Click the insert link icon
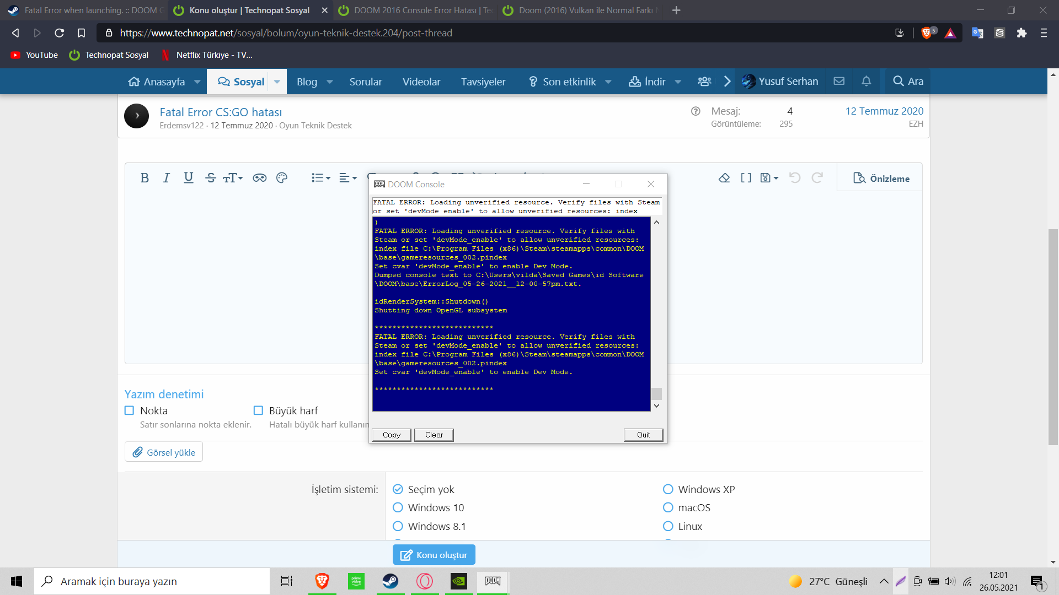This screenshot has width=1059, height=595. (259, 178)
